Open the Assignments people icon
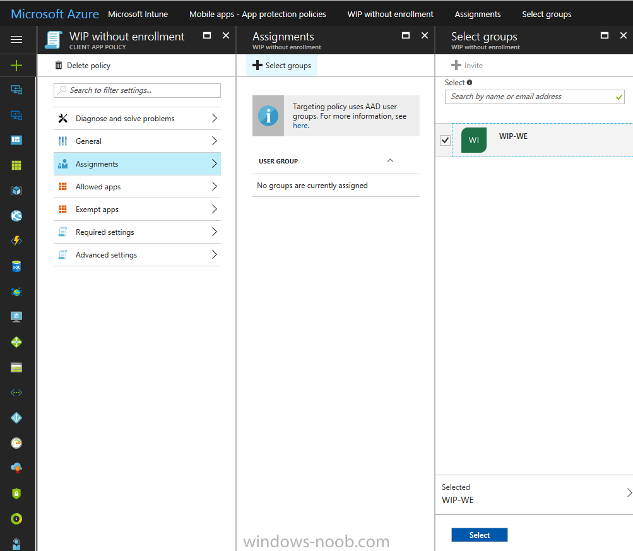 [62, 164]
